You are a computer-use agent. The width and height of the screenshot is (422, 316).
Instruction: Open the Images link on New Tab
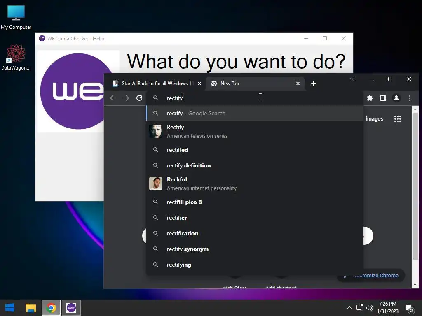tap(374, 119)
